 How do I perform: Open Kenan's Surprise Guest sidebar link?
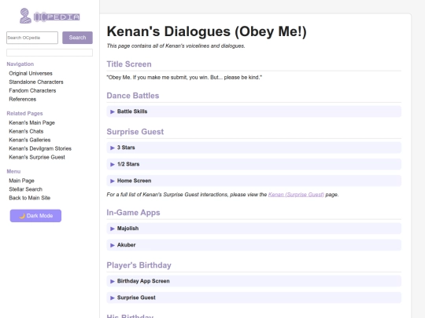(37, 157)
